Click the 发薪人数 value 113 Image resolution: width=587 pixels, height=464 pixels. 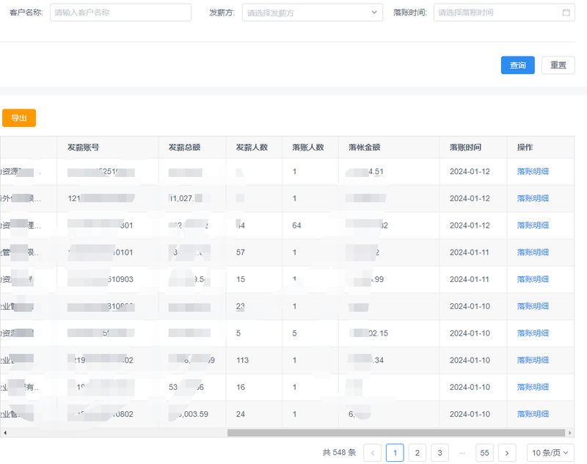click(242, 360)
